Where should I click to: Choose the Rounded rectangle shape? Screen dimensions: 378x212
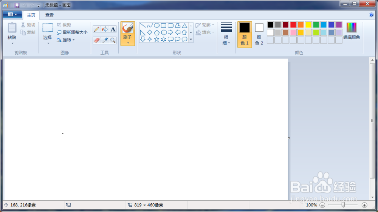(x=171, y=25)
